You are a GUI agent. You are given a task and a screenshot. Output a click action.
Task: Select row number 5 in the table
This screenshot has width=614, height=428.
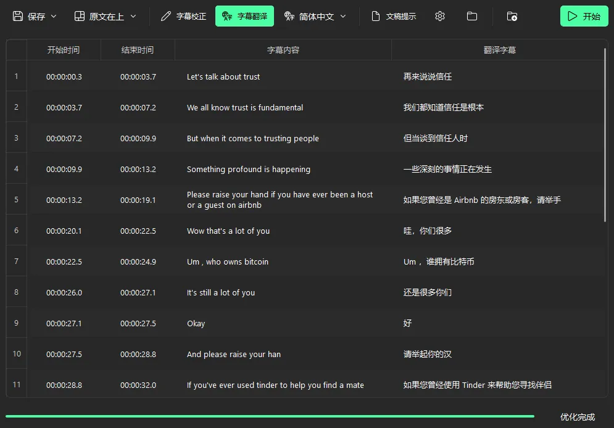(x=17, y=200)
